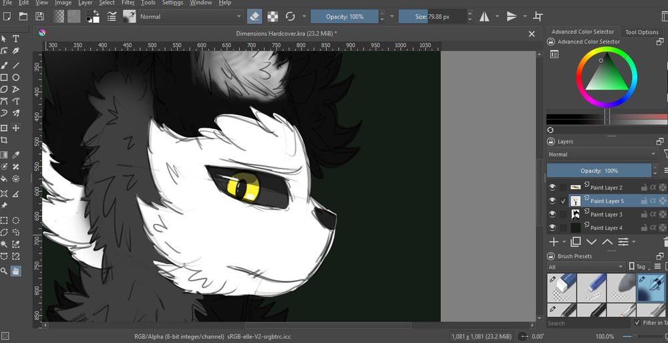Select the Move tool
The image size is (668, 343).
[x=16, y=128]
